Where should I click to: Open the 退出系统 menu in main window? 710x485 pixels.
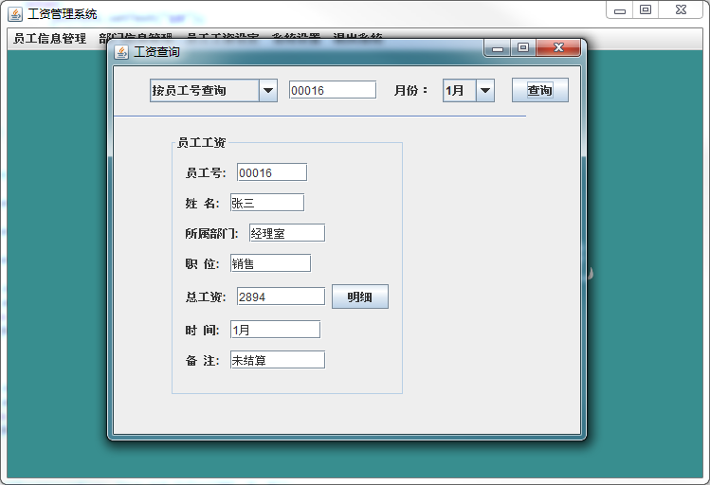pos(357,36)
